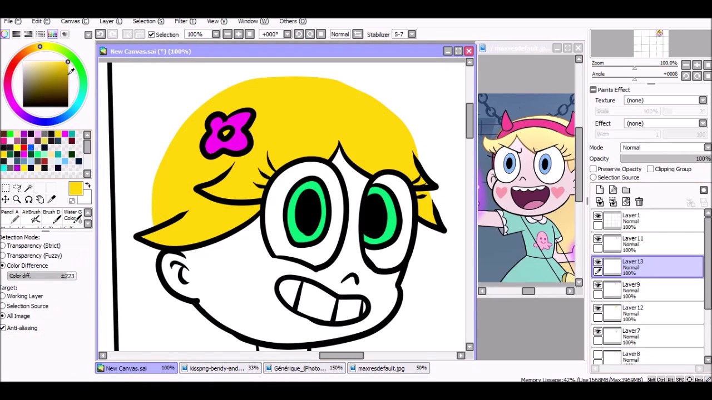Enable the Preserve Opacity checkbox

pos(594,169)
